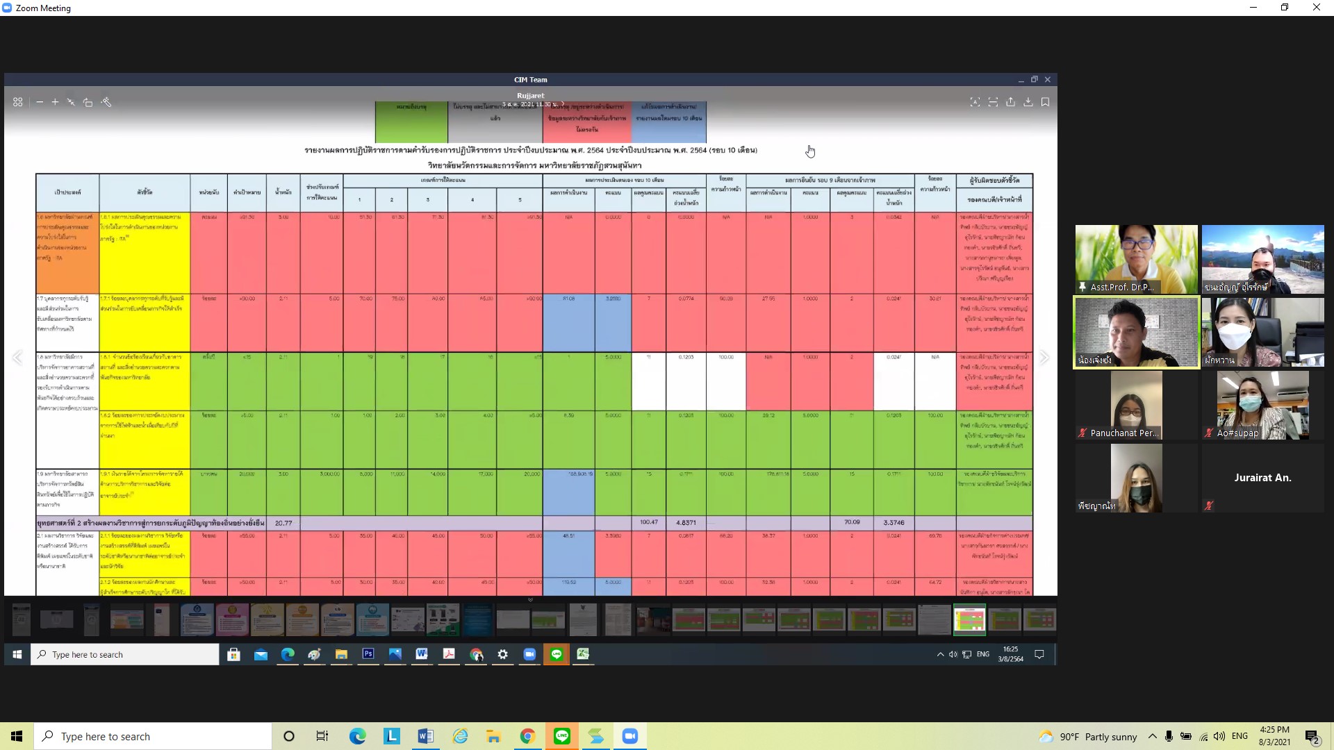Select Jurairat An. participant tile
This screenshot has height=750, width=1334.
click(x=1262, y=478)
